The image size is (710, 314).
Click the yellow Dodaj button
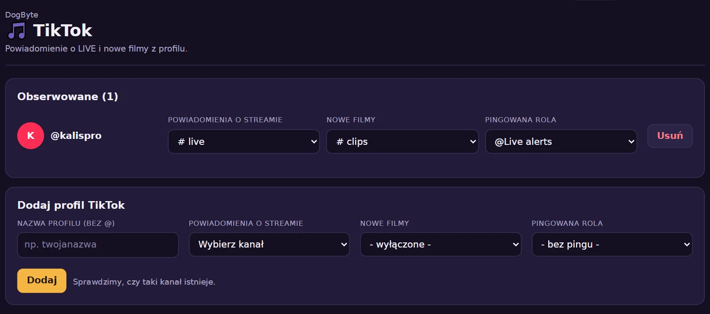[42, 280]
